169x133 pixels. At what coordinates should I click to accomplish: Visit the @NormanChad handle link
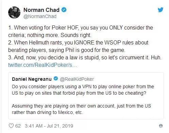click(x=40, y=16)
